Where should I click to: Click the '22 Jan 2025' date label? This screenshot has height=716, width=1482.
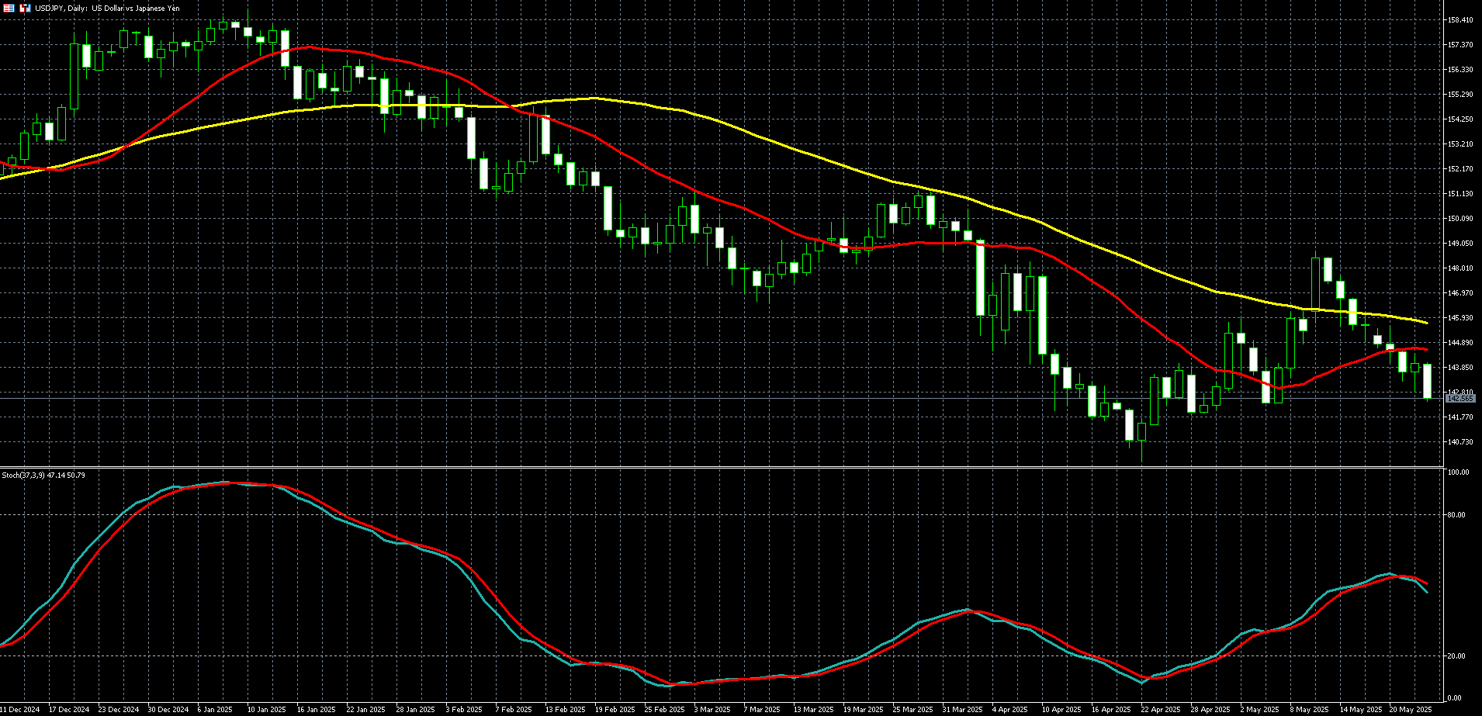point(365,710)
